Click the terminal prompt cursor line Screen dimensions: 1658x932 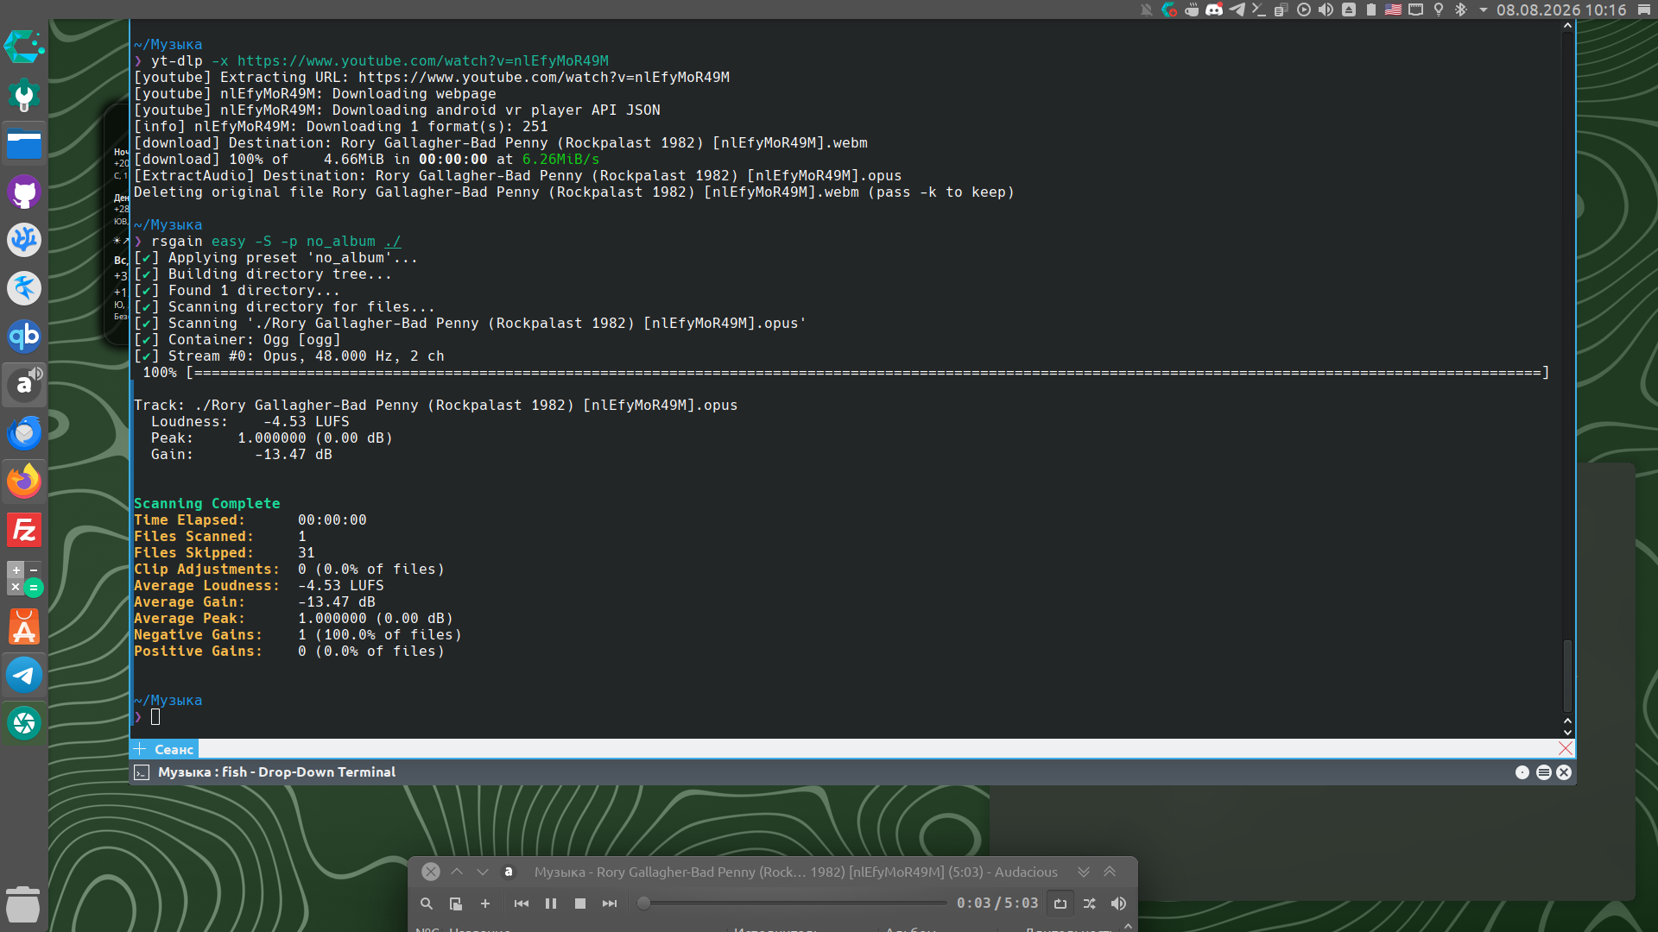click(x=155, y=717)
